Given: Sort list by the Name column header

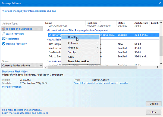Looking at the screenshot, I should (x=49, y=23).
